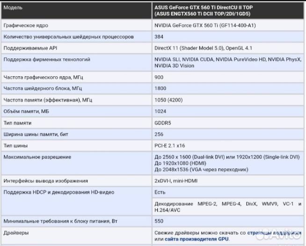Open the 'сайта производителя GPU' link
Viewport: 306px width, 246px height.
197,239
